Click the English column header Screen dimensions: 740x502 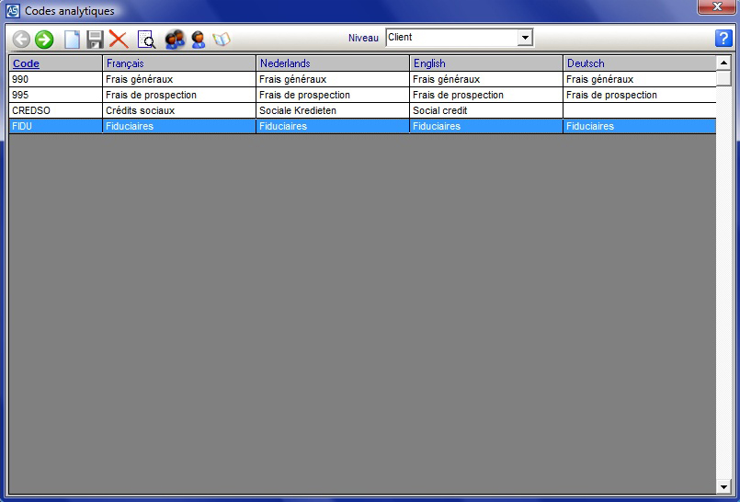tap(486, 63)
